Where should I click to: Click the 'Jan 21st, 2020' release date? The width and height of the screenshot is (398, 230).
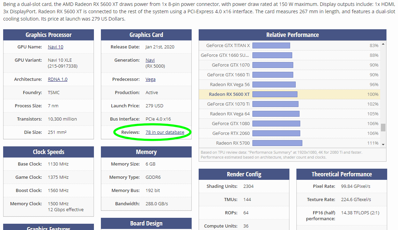160,47
